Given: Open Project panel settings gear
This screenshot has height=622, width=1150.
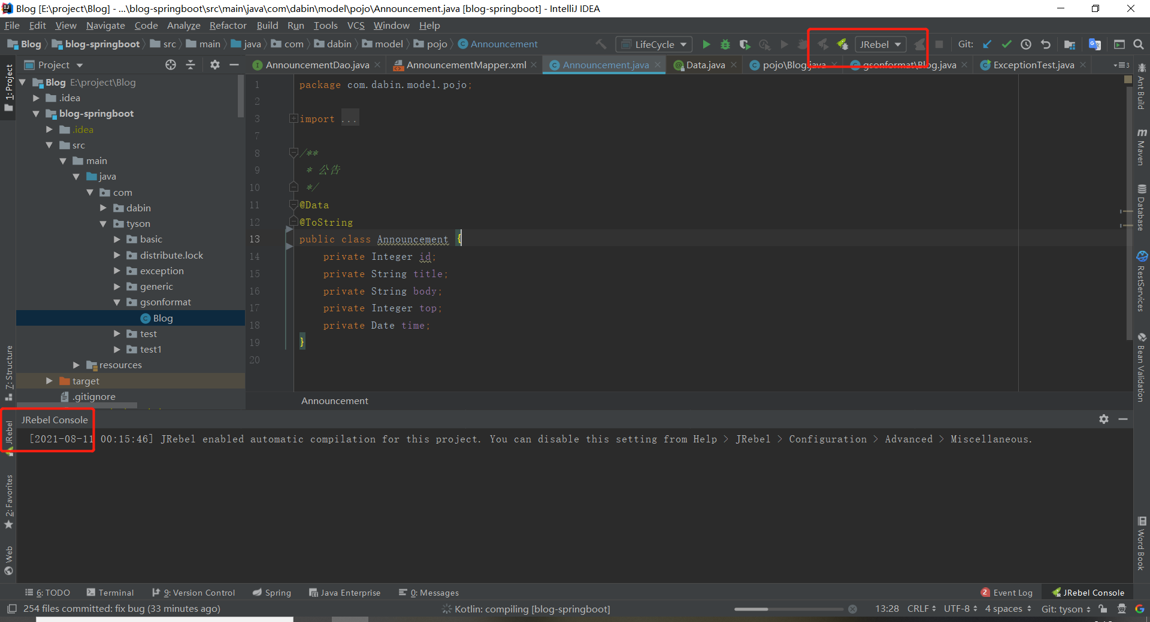Looking at the screenshot, I should click(x=215, y=65).
